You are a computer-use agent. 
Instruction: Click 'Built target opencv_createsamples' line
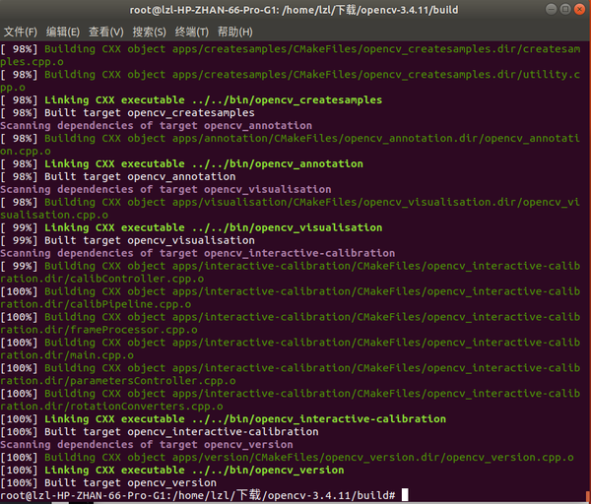[127, 112]
